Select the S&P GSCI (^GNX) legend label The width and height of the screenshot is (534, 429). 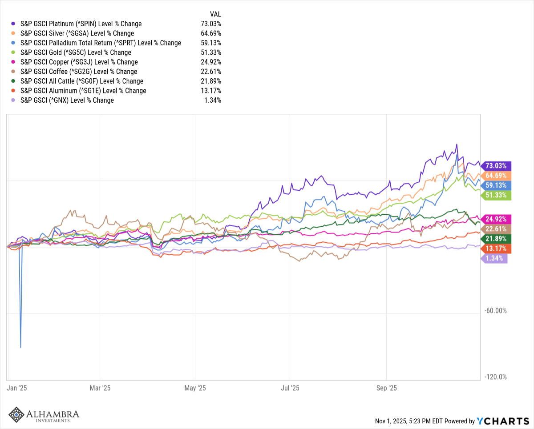tap(67, 100)
